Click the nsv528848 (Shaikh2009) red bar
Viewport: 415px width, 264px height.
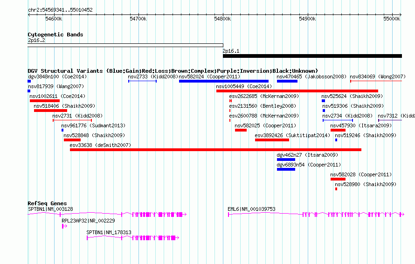click(x=72, y=140)
